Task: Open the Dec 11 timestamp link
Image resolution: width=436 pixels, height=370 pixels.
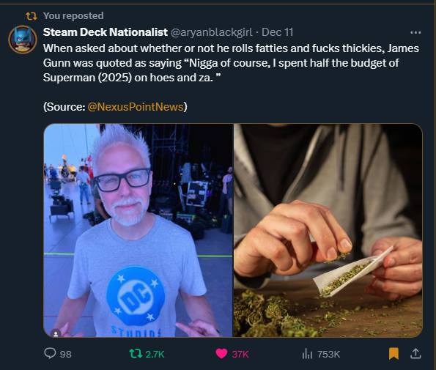Action: pos(278,32)
